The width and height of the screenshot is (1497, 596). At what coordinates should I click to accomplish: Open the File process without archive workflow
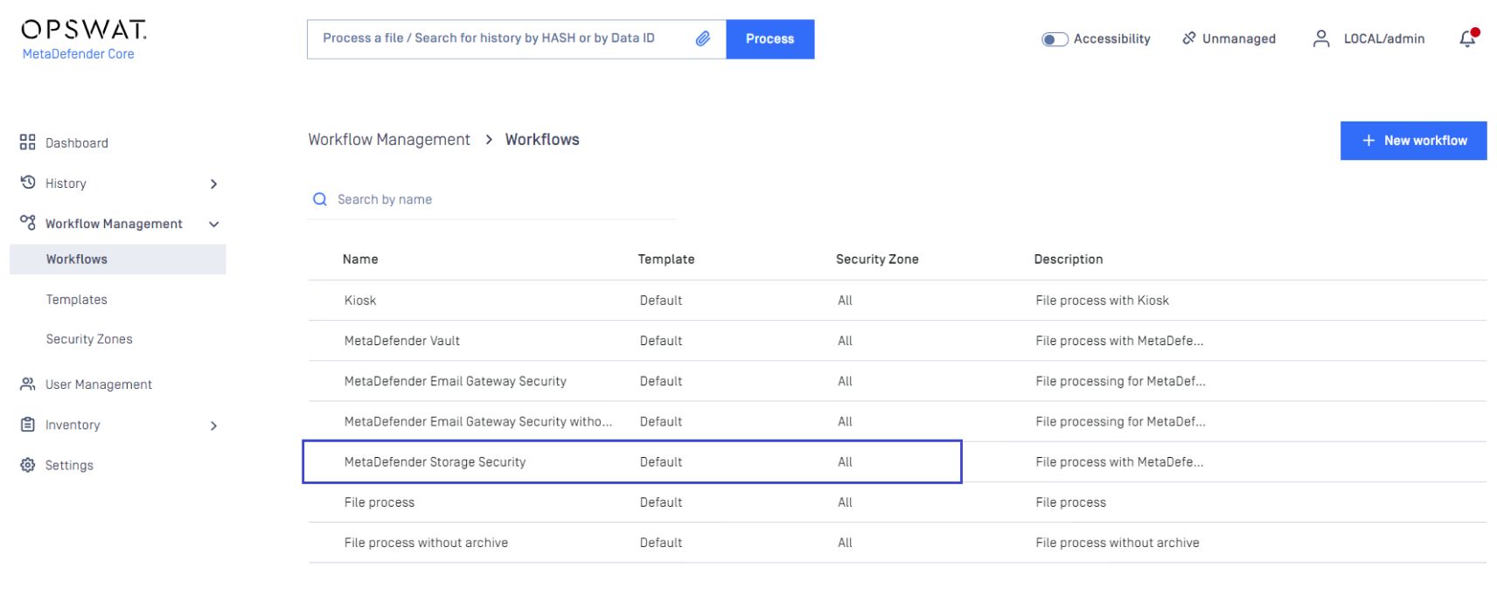pyautogui.click(x=897, y=543)
